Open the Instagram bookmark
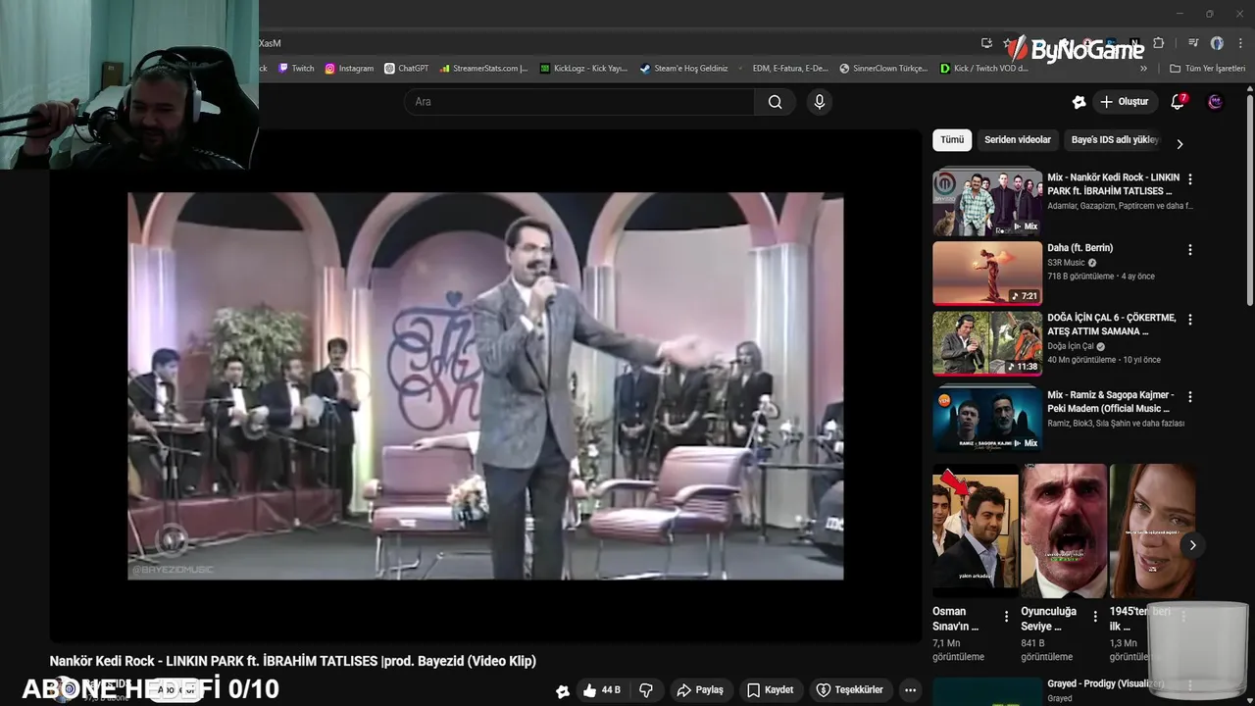 350,69
